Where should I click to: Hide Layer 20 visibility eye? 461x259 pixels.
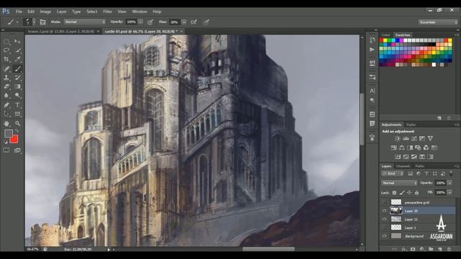[384, 211]
